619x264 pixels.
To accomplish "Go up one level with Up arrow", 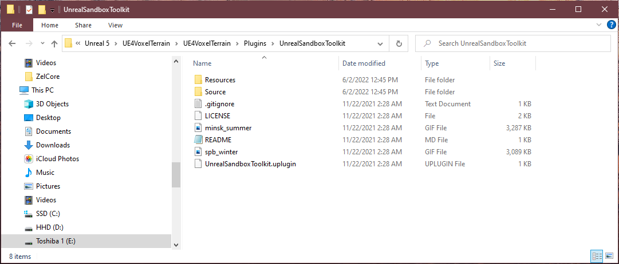I will [54, 43].
